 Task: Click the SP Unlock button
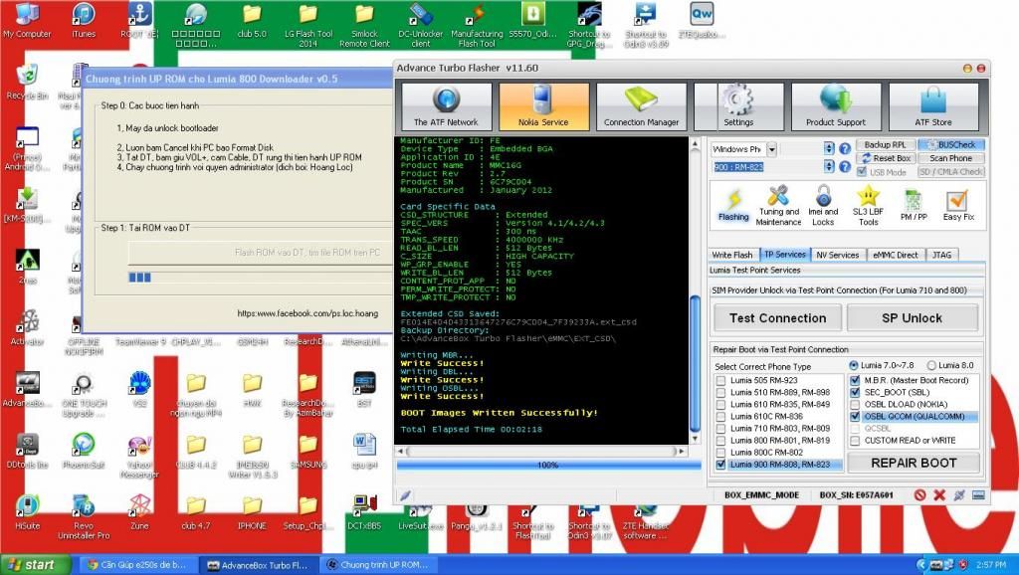coord(912,318)
